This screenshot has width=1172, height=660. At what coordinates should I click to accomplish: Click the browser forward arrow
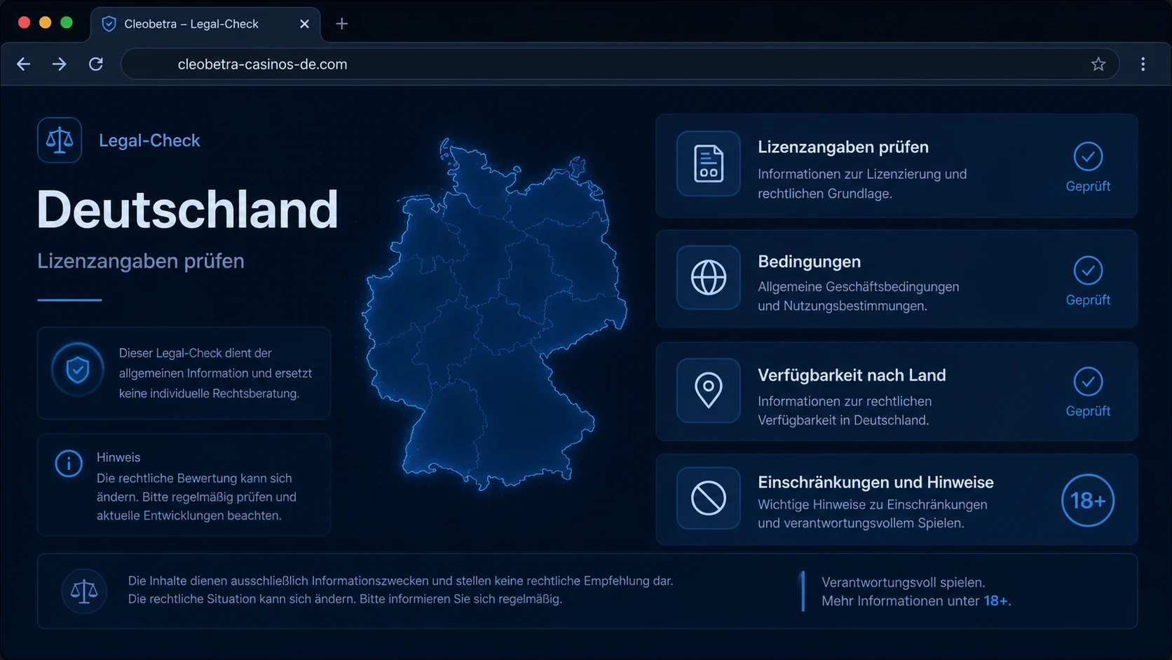click(x=60, y=65)
